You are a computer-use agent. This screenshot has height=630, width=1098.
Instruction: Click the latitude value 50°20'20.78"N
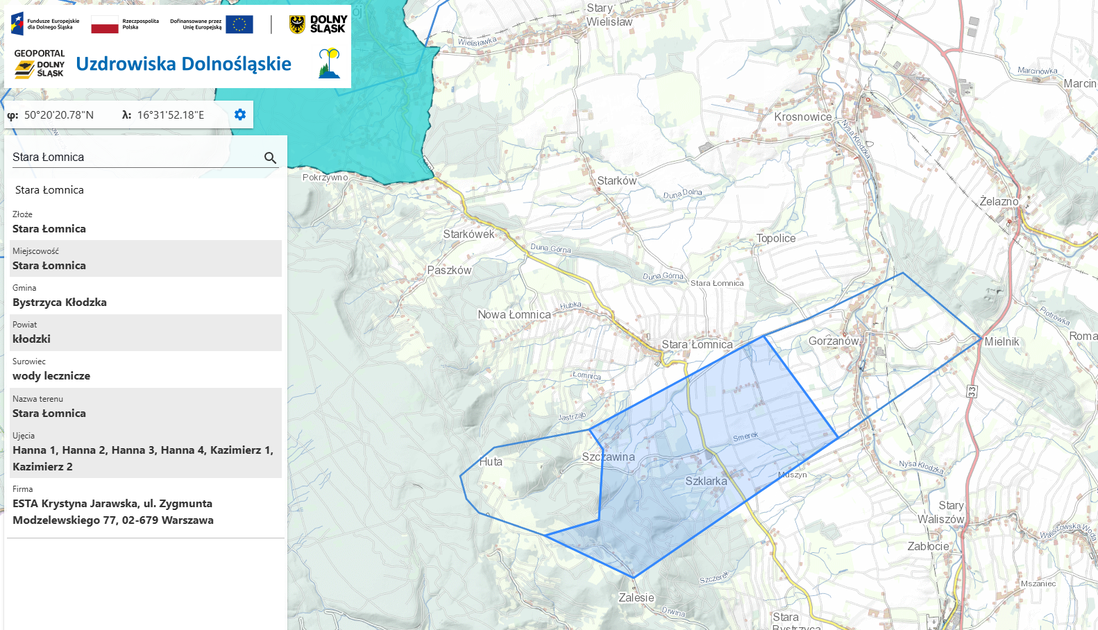(x=59, y=115)
